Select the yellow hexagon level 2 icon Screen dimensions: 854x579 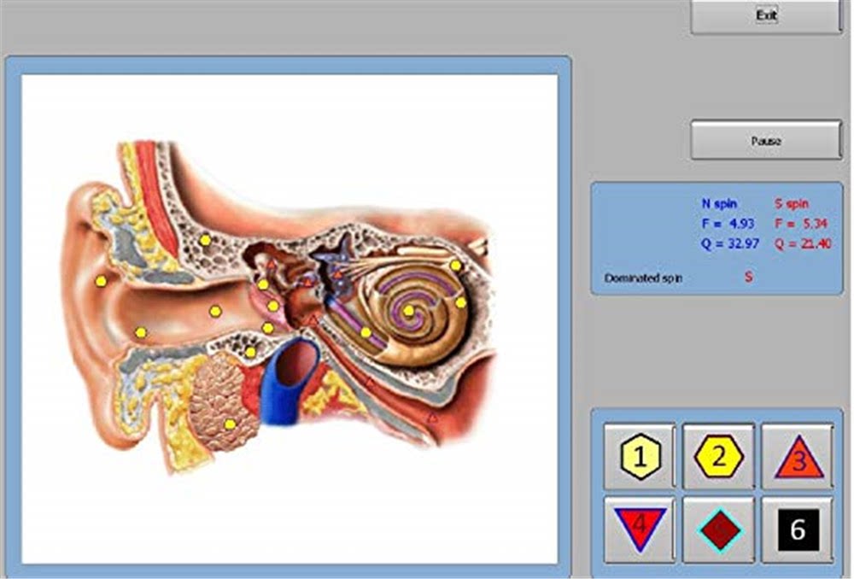pos(718,456)
